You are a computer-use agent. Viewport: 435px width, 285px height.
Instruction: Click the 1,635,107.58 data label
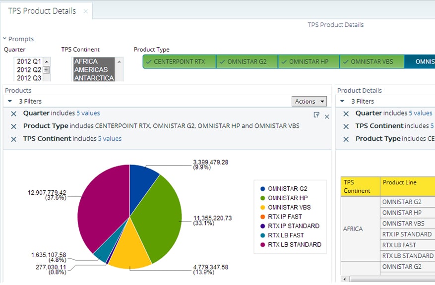[x=49, y=257]
